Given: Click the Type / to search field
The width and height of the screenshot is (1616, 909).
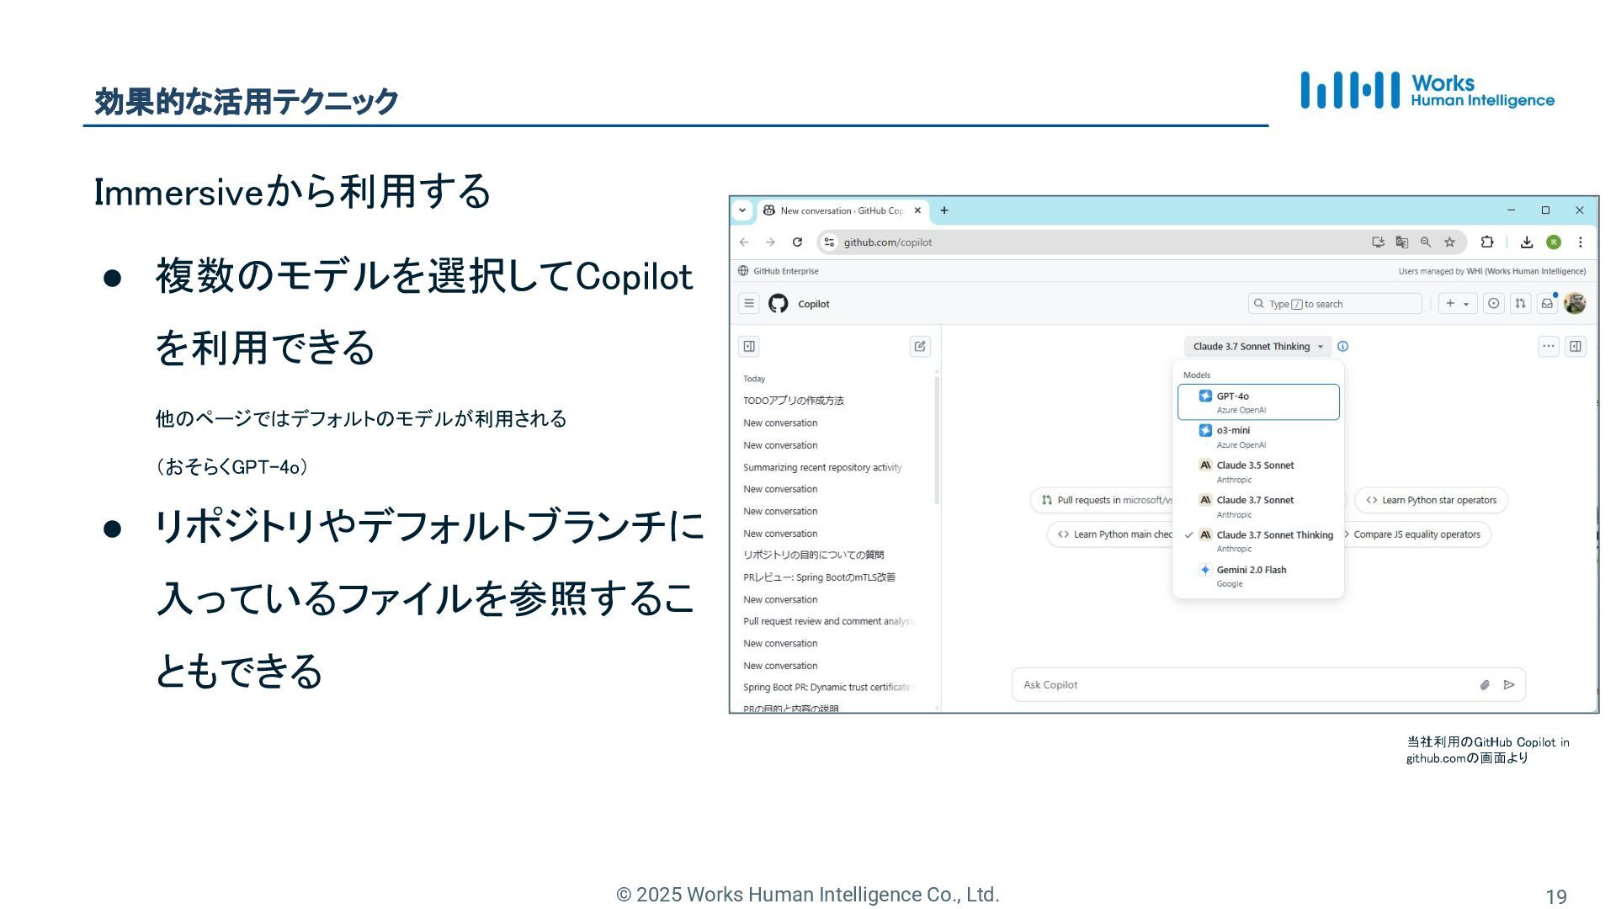Looking at the screenshot, I should click(1335, 304).
